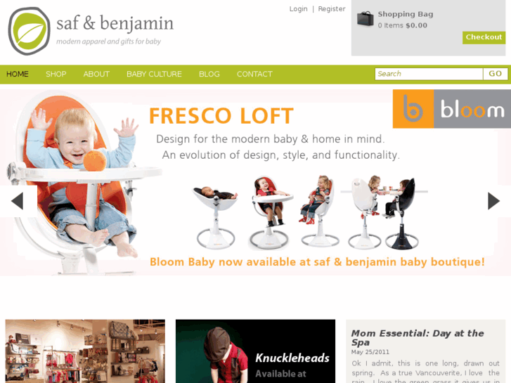Open the BABY CULTURE section
Viewport: 511px width, 383px height.
[154, 74]
